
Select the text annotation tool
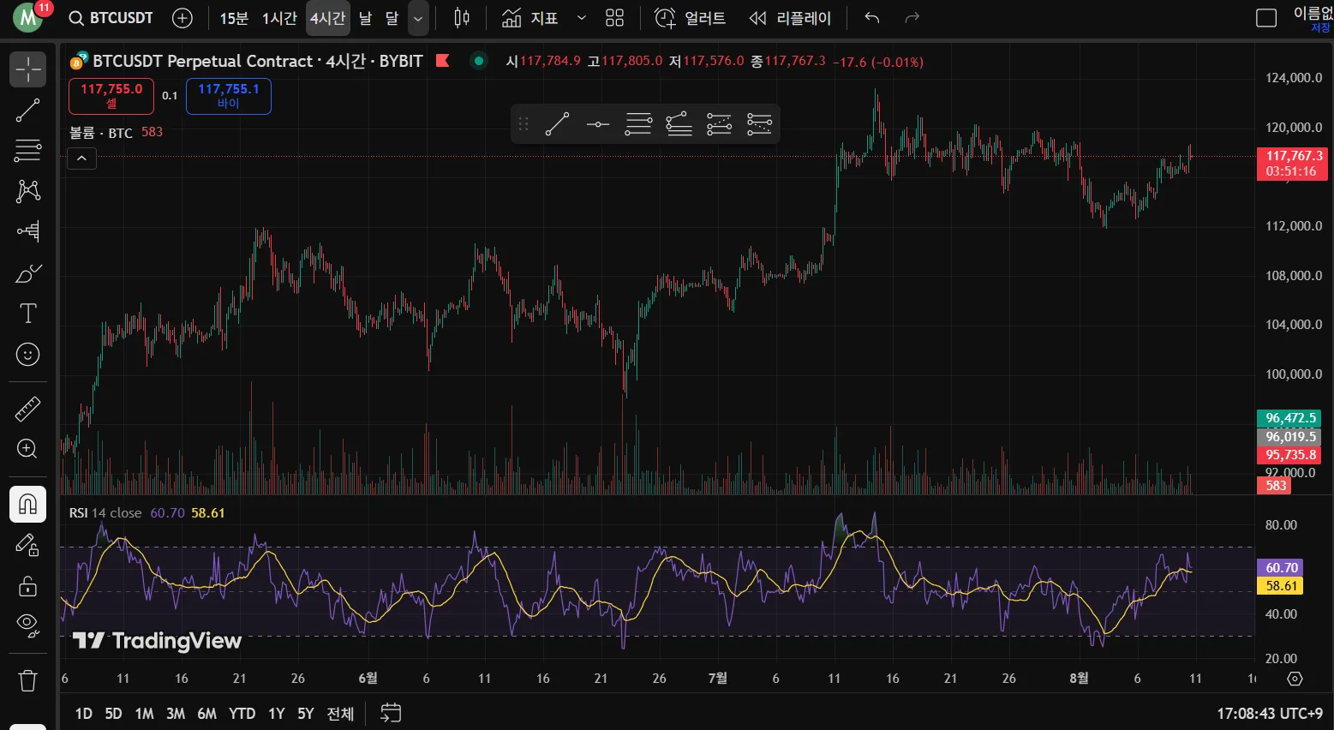[27, 314]
